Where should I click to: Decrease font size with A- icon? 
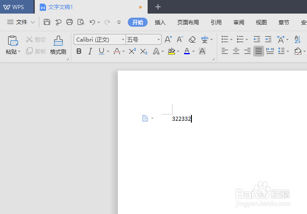(x=180, y=39)
